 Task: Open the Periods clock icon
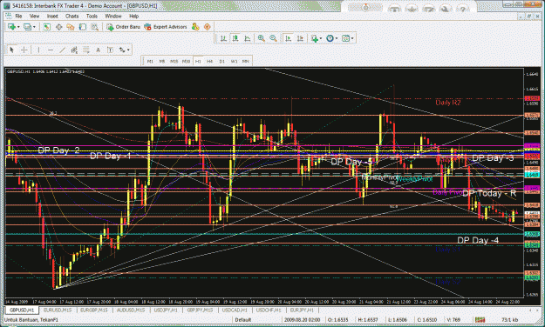[330, 38]
